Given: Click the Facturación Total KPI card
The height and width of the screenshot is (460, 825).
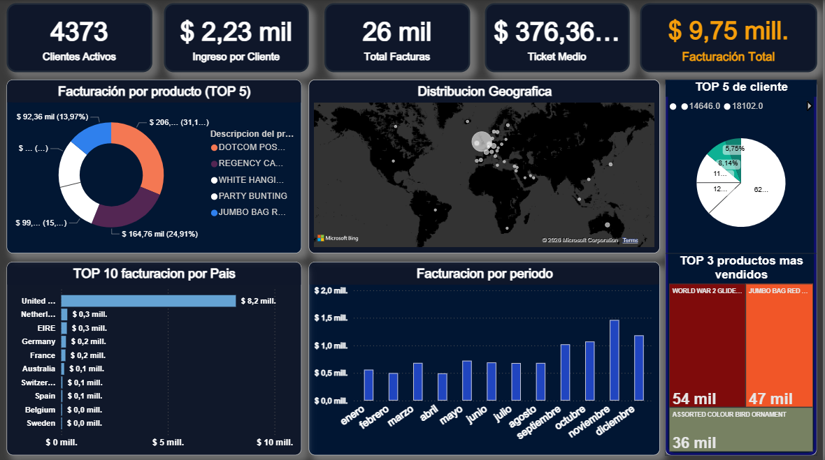Looking at the screenshot, I should 740,38.
